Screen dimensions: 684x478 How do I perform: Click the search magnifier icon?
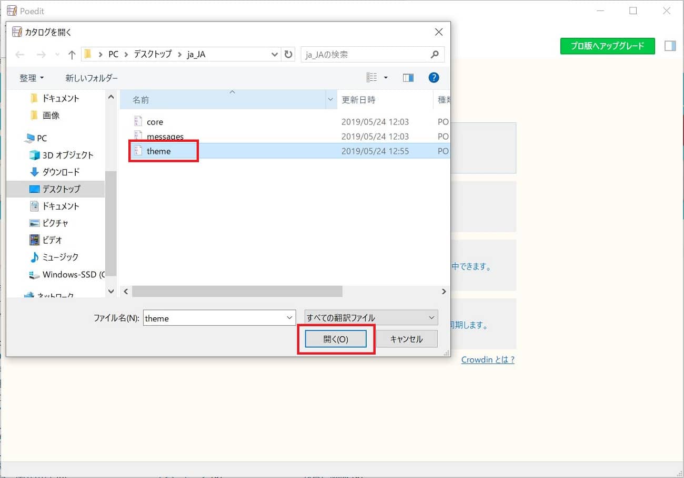coord(435,55)
